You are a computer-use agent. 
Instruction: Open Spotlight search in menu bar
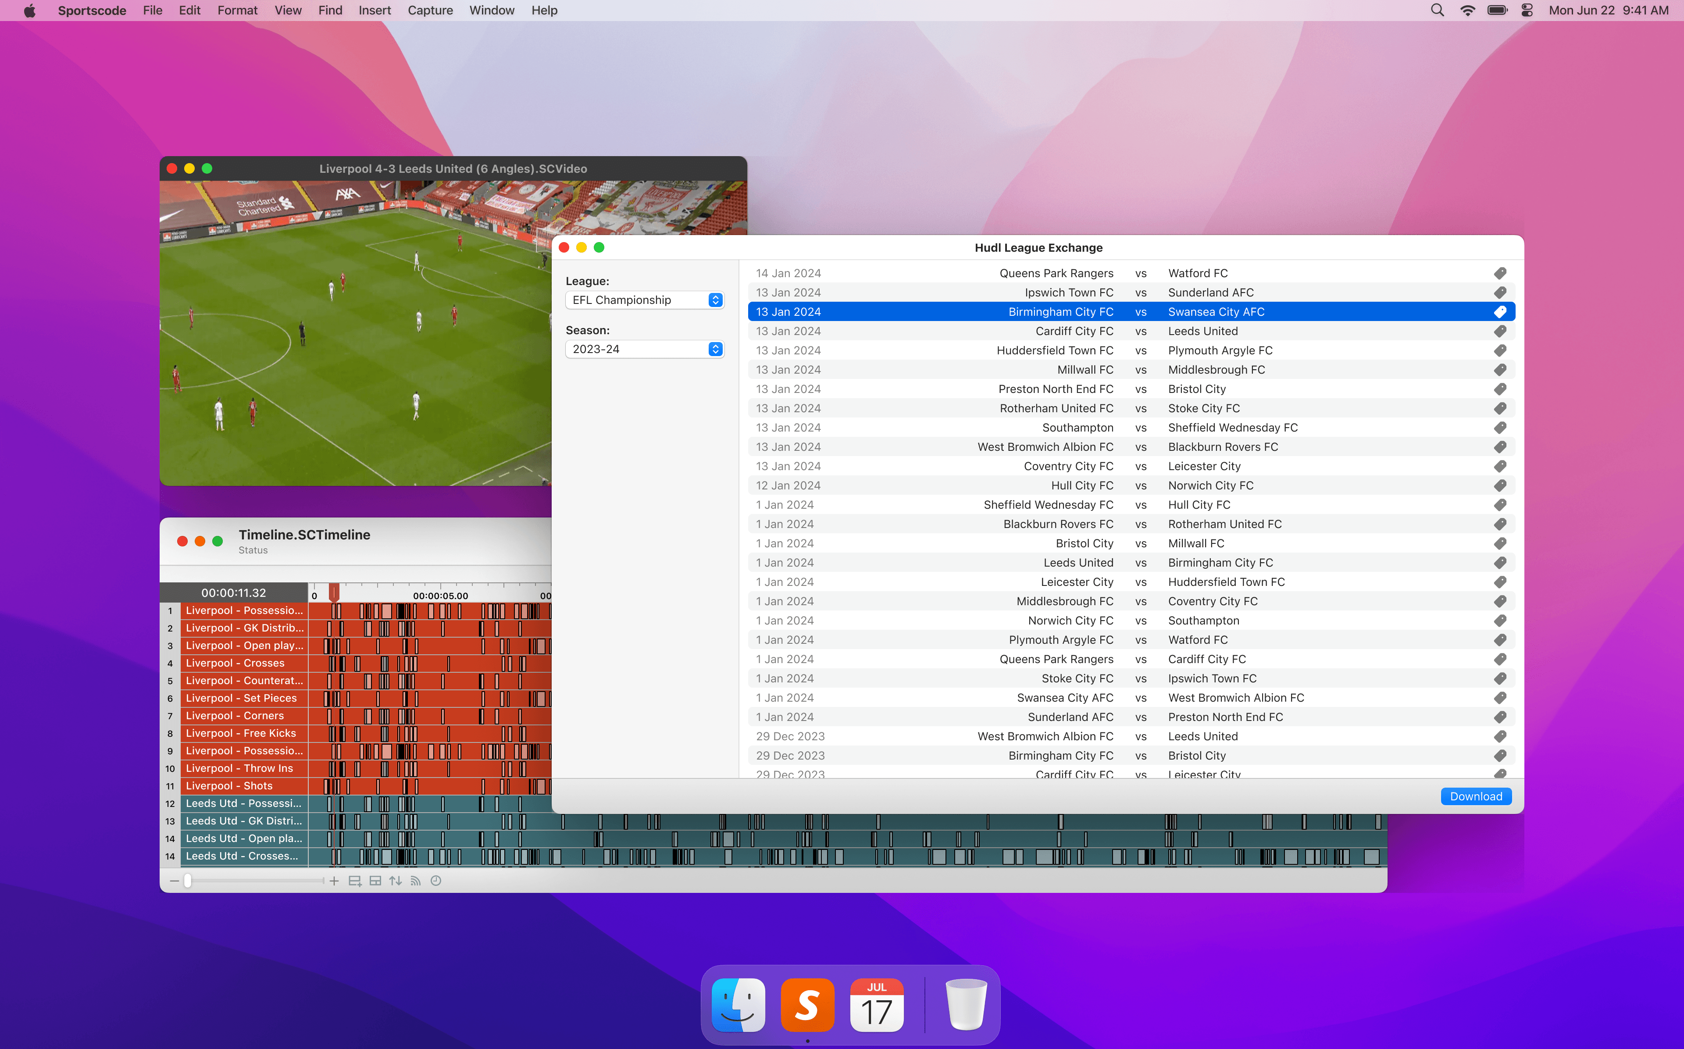[x=1437, y=11]
